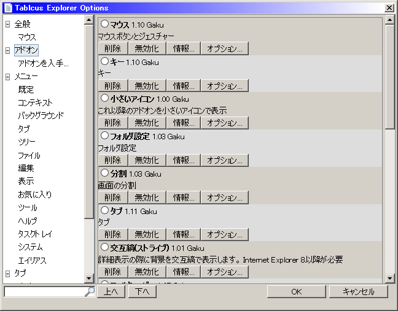398x311 pixels.
Task: Select the 分割 addon radio button
Action: 104,172
